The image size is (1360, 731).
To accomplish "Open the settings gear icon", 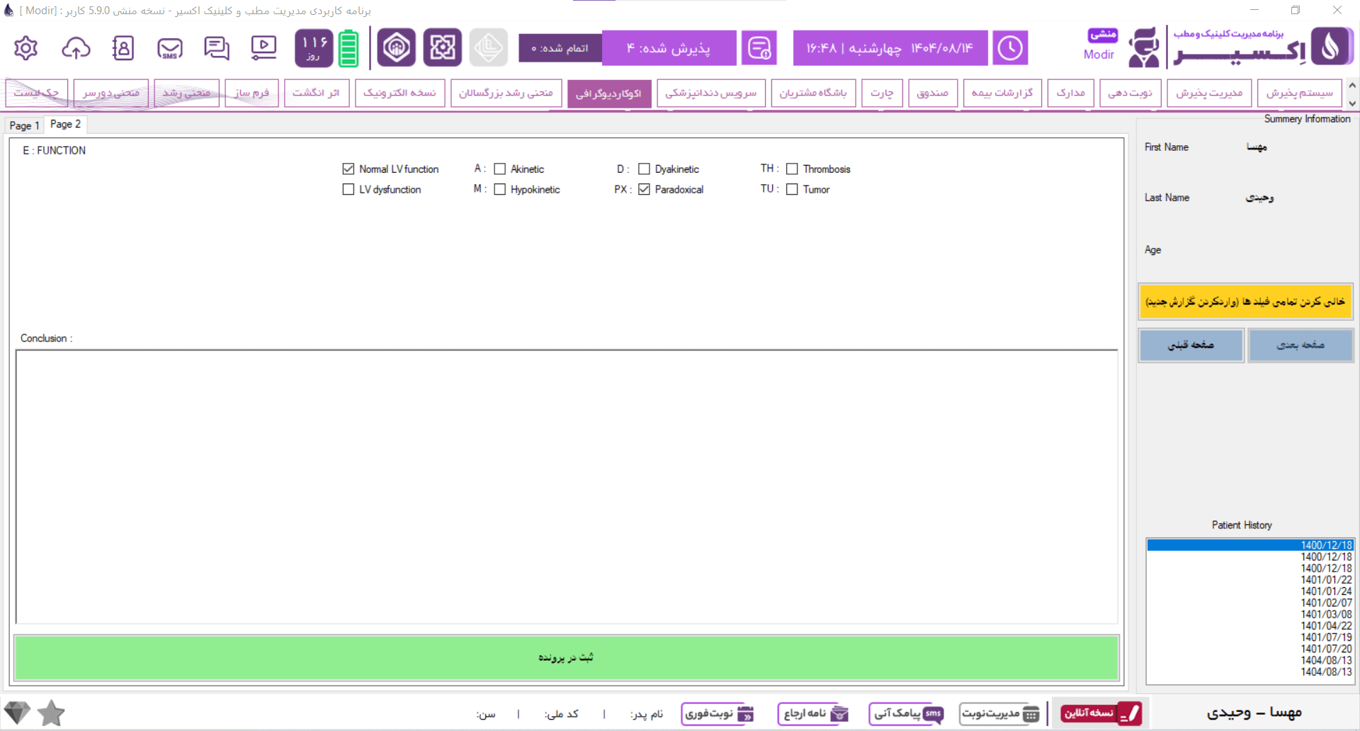I will pyautogui.click(x=25, y=48).
